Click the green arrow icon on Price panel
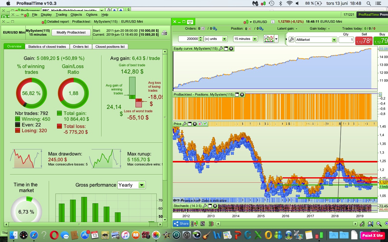This screenshot has height=242, width=388. 205,124
